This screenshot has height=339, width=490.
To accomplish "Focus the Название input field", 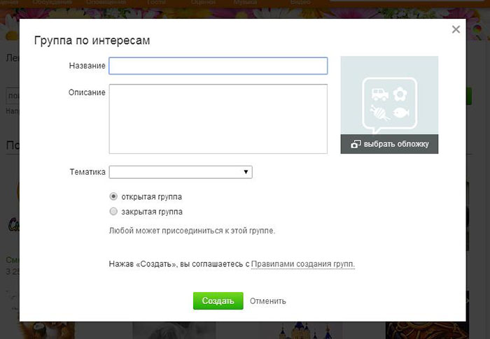I will point(218,66).
